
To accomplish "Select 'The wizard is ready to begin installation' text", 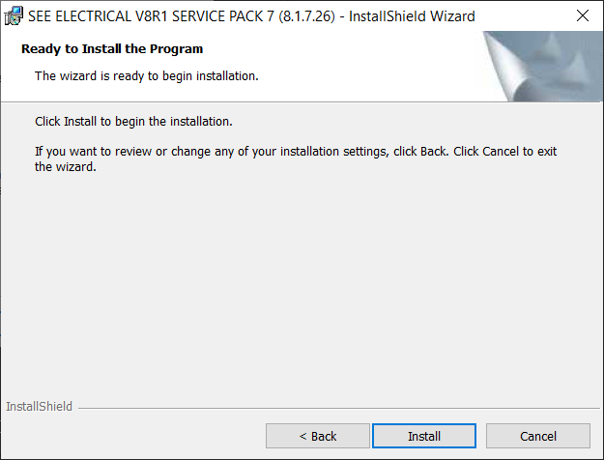I will pos(146,76).
